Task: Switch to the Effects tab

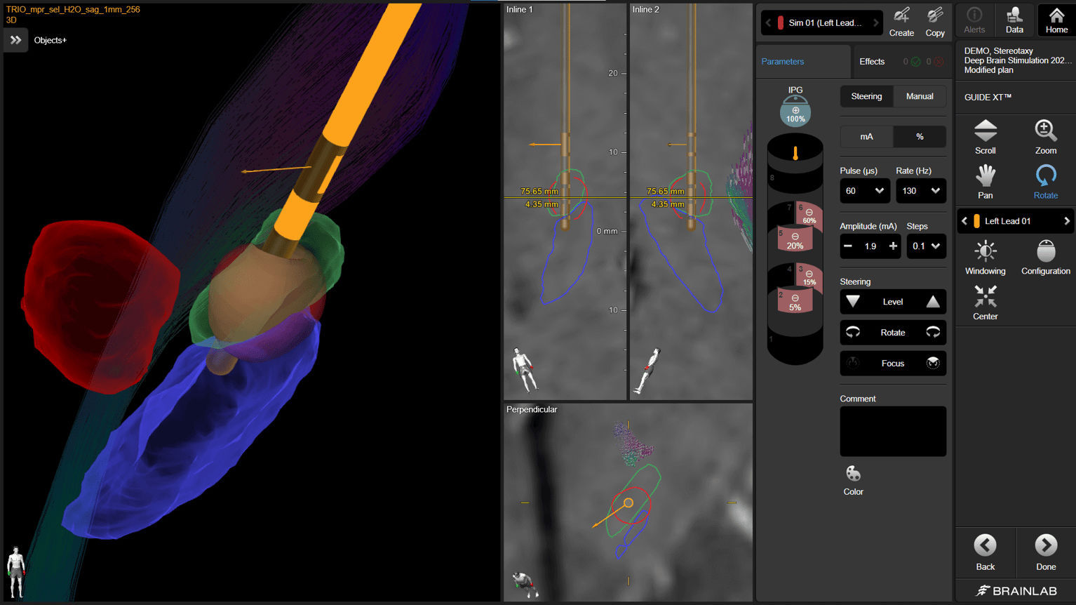Action: tap(872, 61)
